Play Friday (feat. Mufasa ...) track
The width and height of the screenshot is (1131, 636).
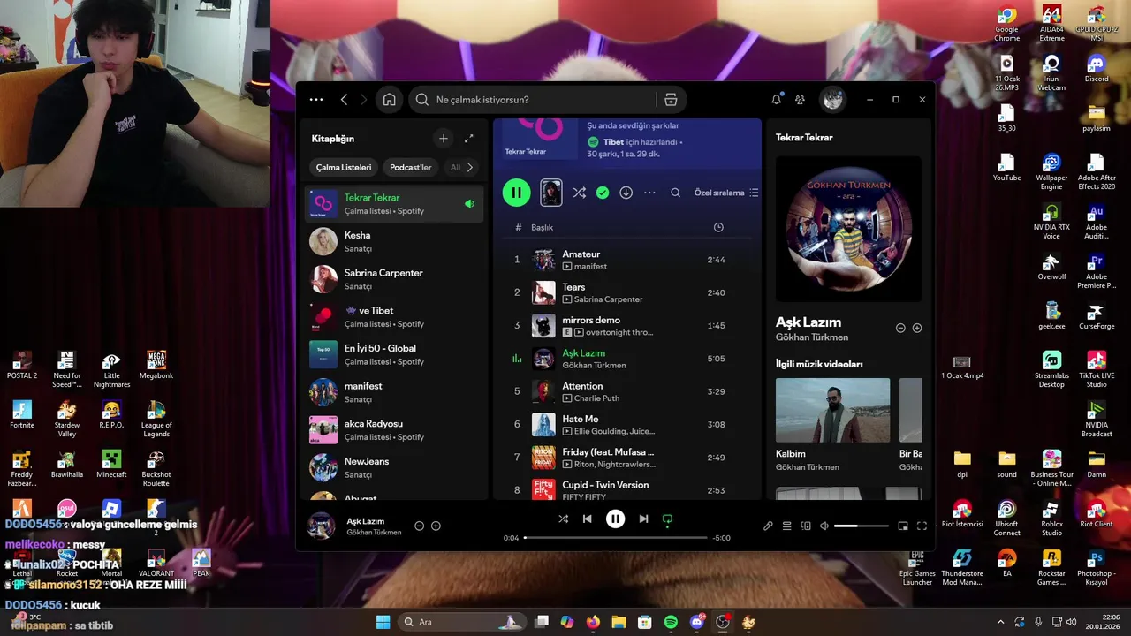point(628,458)
